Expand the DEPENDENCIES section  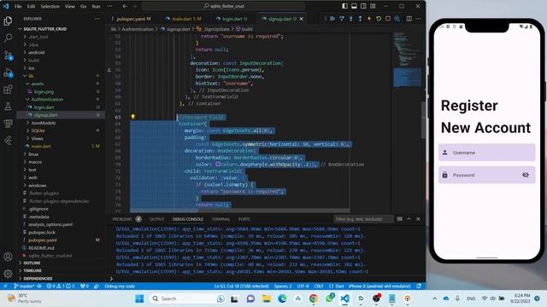(x=38, y=279)
